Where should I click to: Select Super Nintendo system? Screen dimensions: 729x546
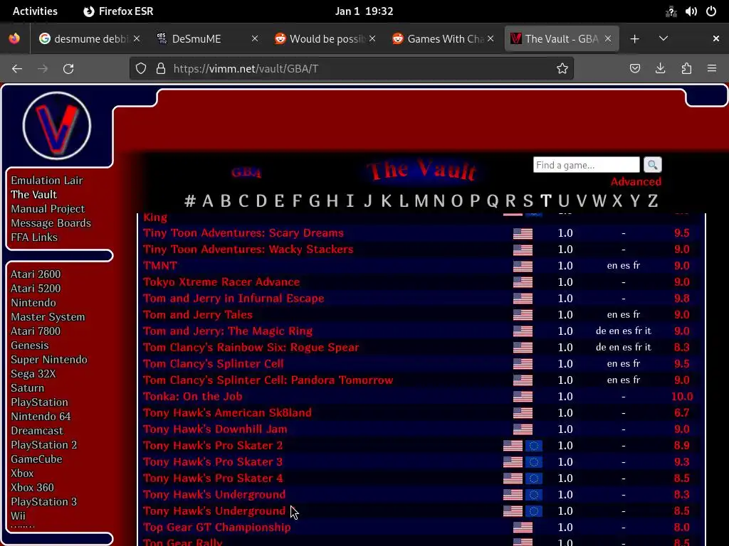(49, 360)
